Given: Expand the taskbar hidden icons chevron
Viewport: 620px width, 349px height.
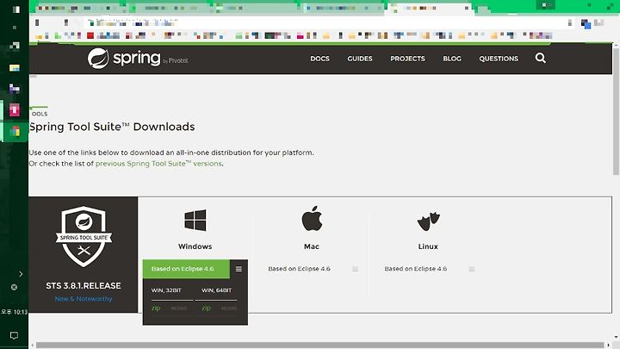Looking at the screenshot, I should click(21, 273).
